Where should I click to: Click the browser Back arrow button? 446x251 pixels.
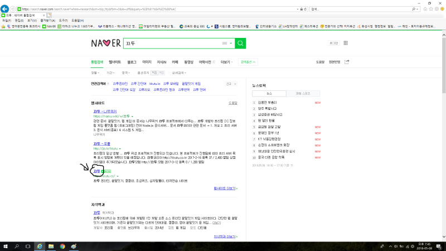click(x=4, y=9)
